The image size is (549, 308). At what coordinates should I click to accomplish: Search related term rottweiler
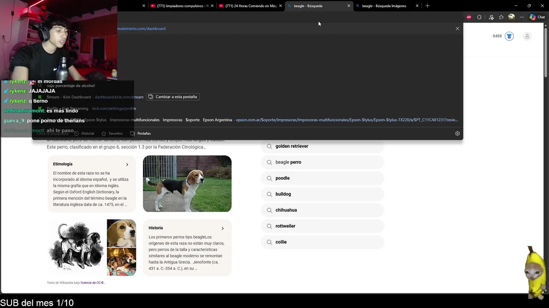323,226
